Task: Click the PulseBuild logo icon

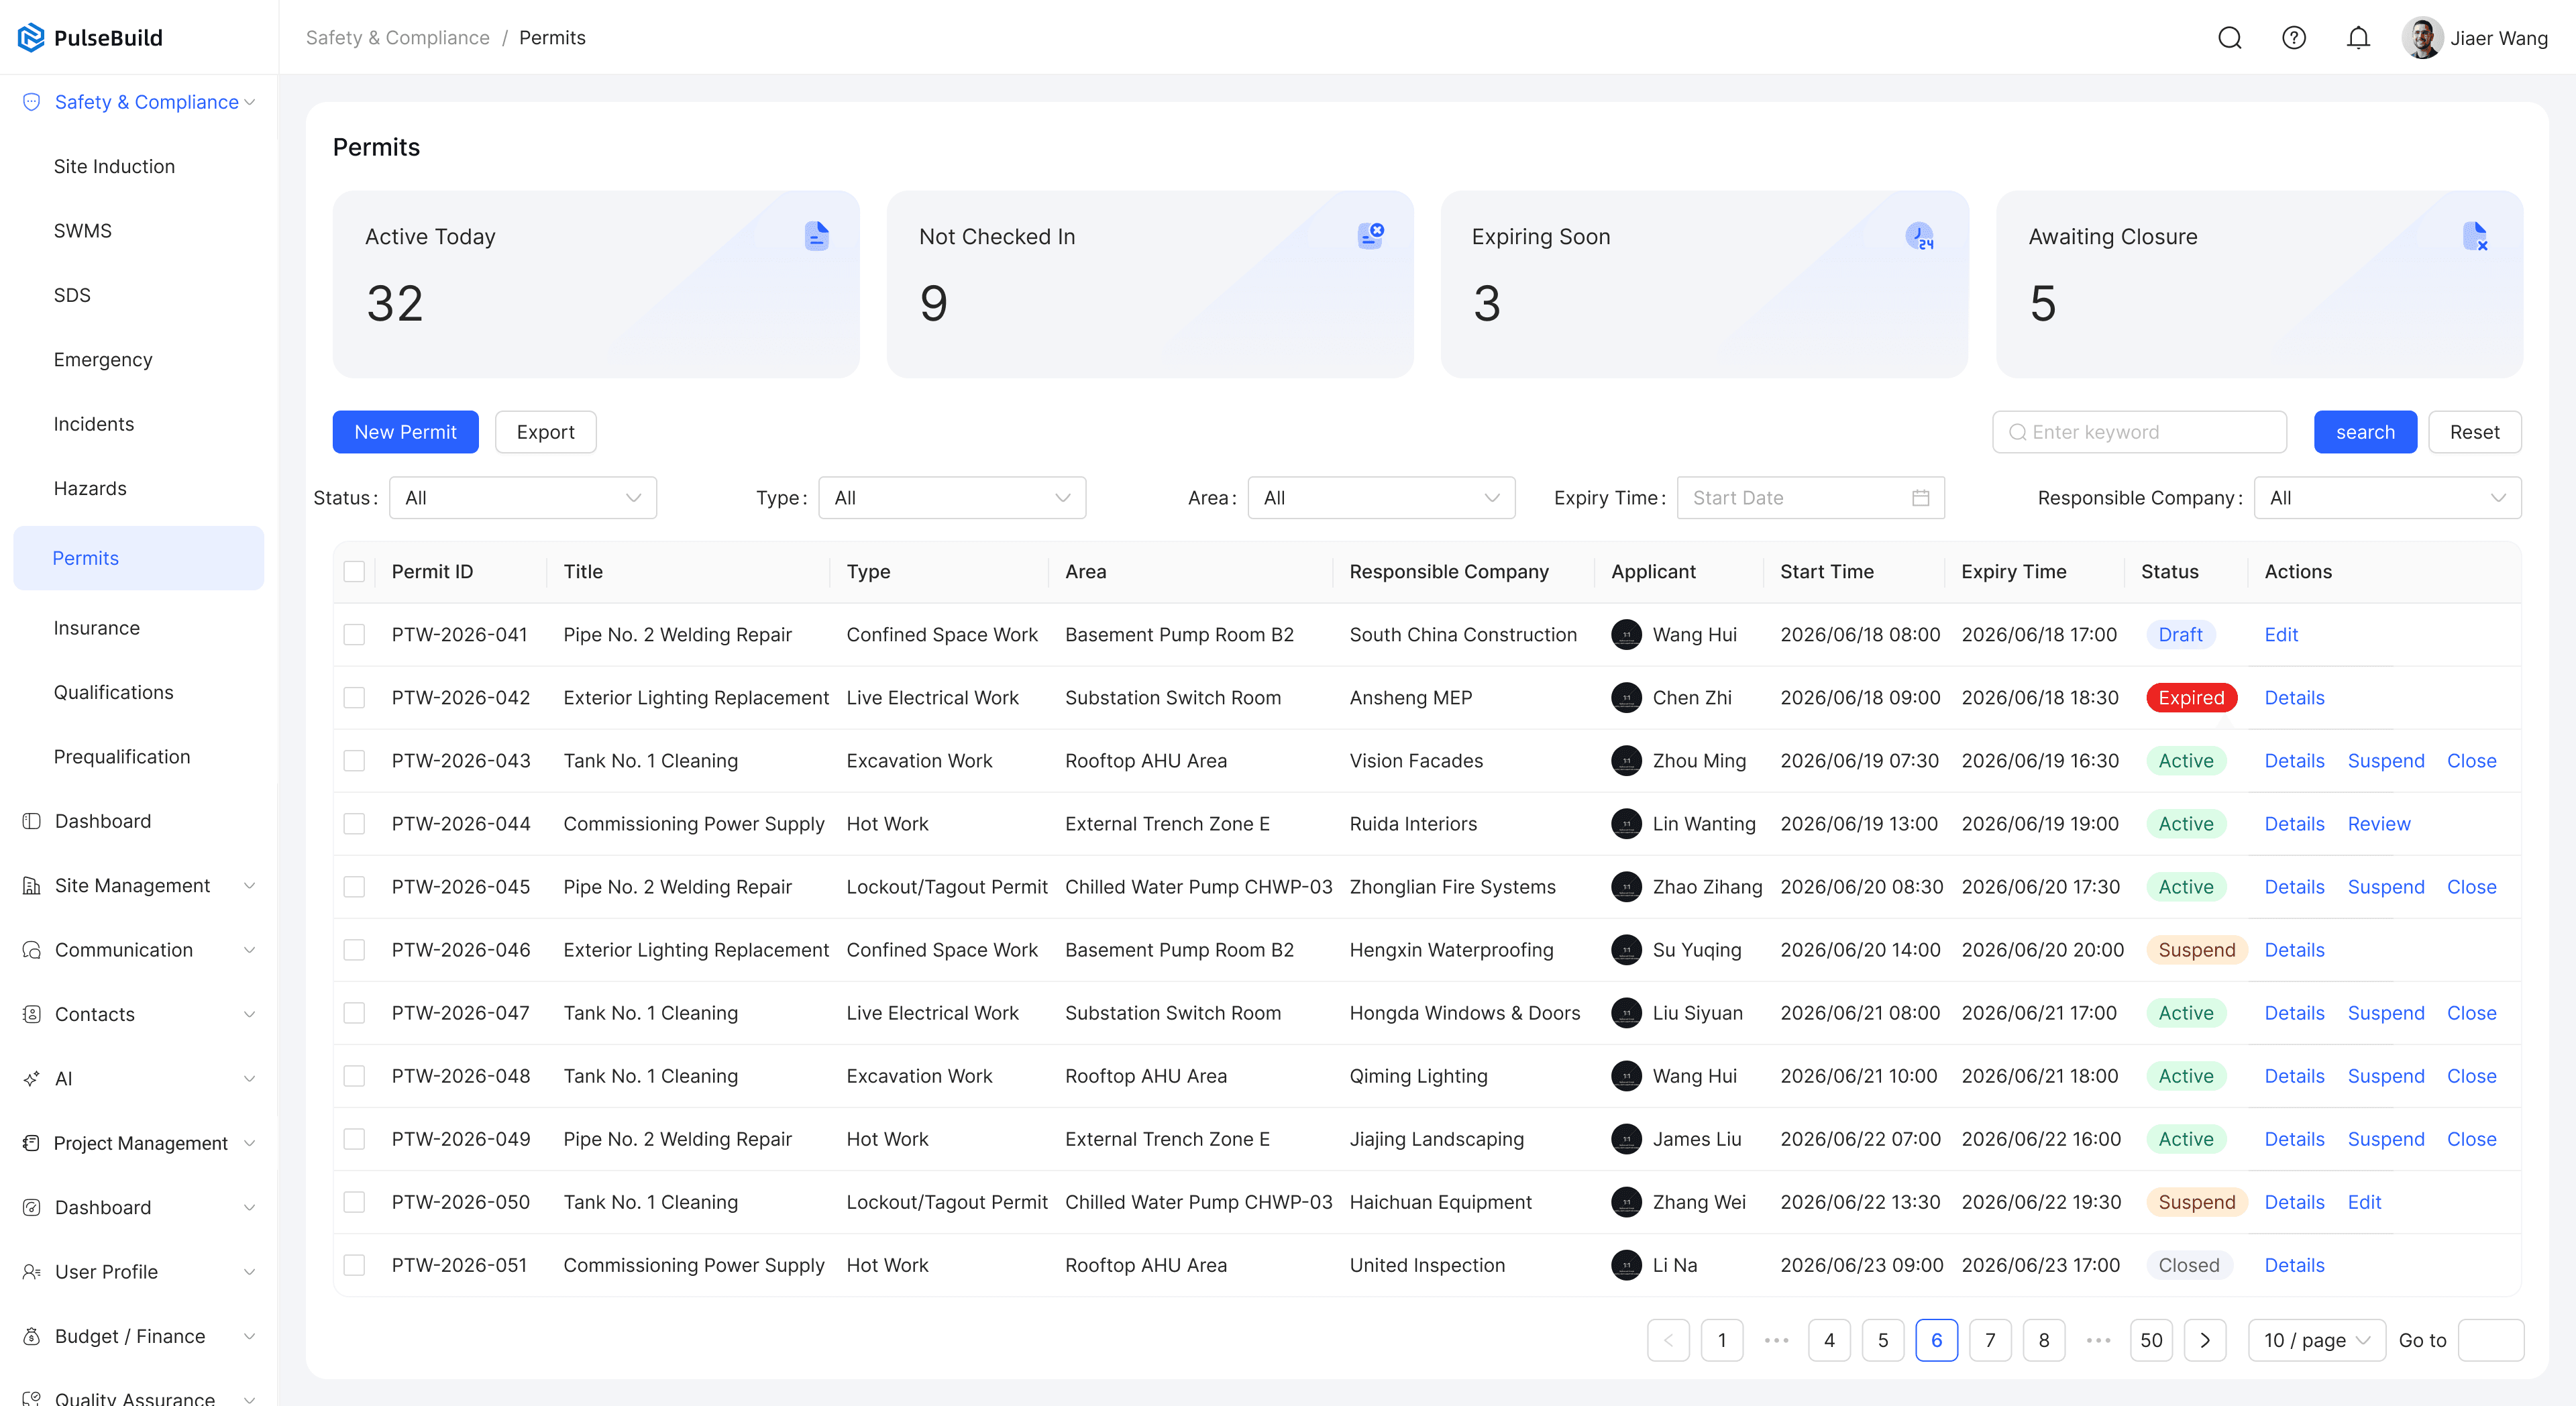Action: click(31, 37)
